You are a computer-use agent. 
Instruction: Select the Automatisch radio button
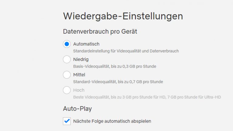[x=67, y=44]
